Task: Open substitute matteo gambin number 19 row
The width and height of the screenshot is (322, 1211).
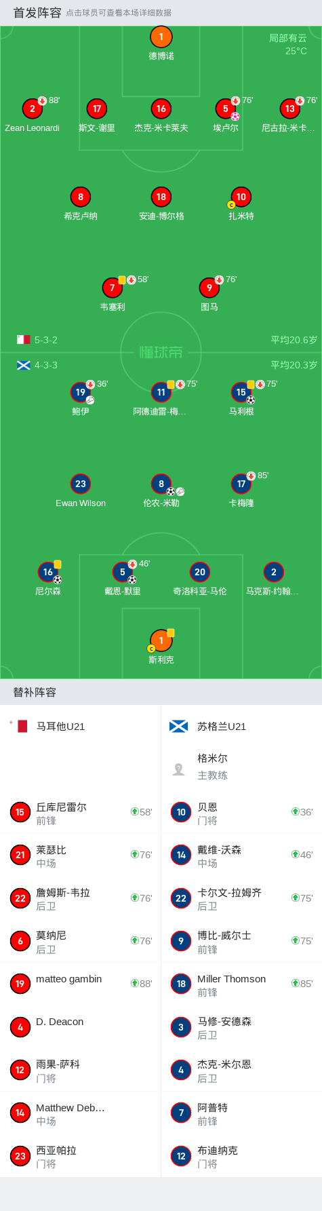Action: [x=80, y=984]
